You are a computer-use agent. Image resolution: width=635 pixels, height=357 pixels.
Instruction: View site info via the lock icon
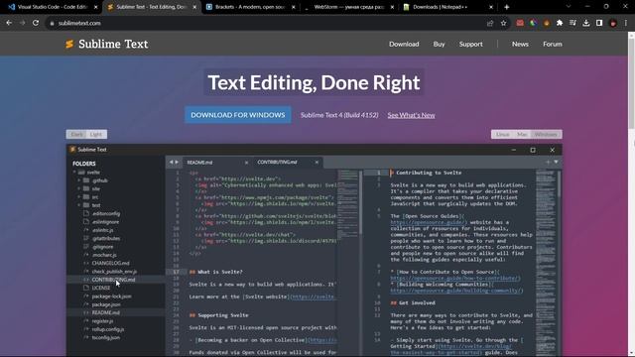[x=52, y=24]
